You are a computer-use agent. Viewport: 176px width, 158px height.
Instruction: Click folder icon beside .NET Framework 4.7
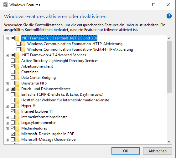[x=18, y=55]
